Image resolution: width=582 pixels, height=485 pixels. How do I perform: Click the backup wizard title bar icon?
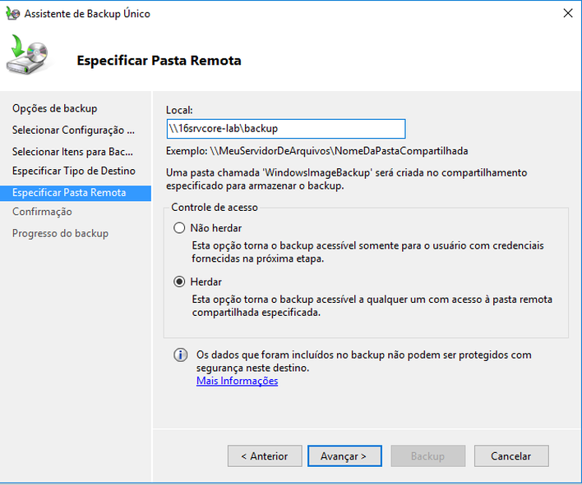pyautogui.click(x=12, y=13)
